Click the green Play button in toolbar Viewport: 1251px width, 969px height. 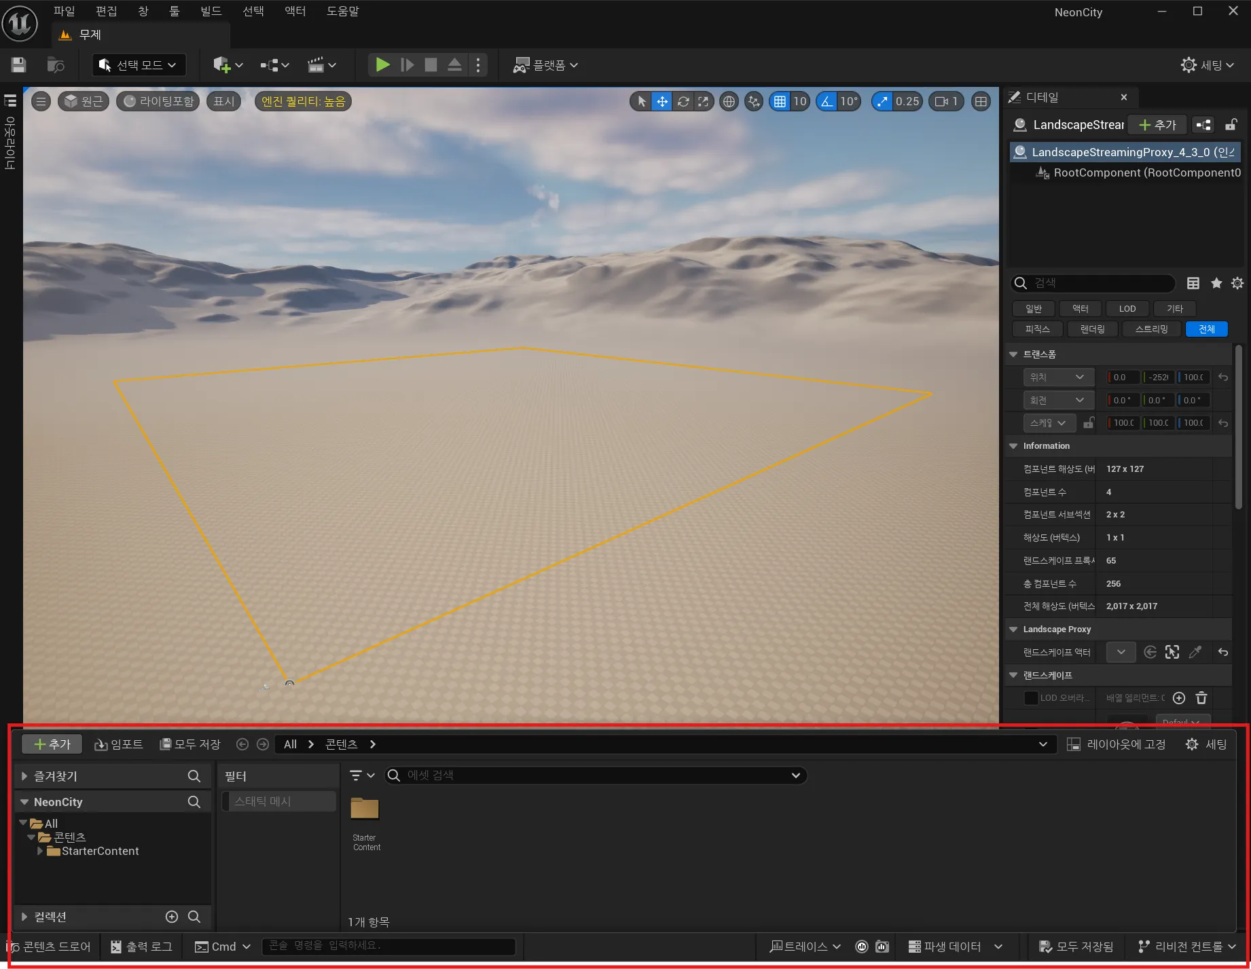pos(382,65)
